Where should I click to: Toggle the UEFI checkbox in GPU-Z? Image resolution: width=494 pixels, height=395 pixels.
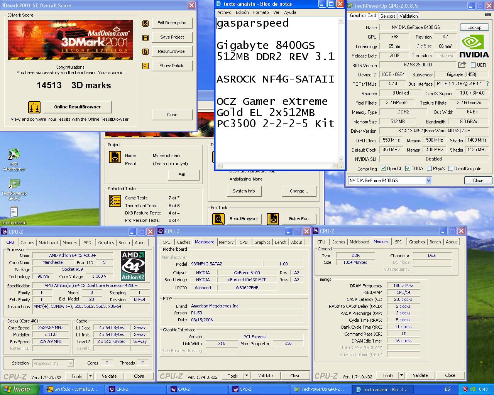[473, 65]
